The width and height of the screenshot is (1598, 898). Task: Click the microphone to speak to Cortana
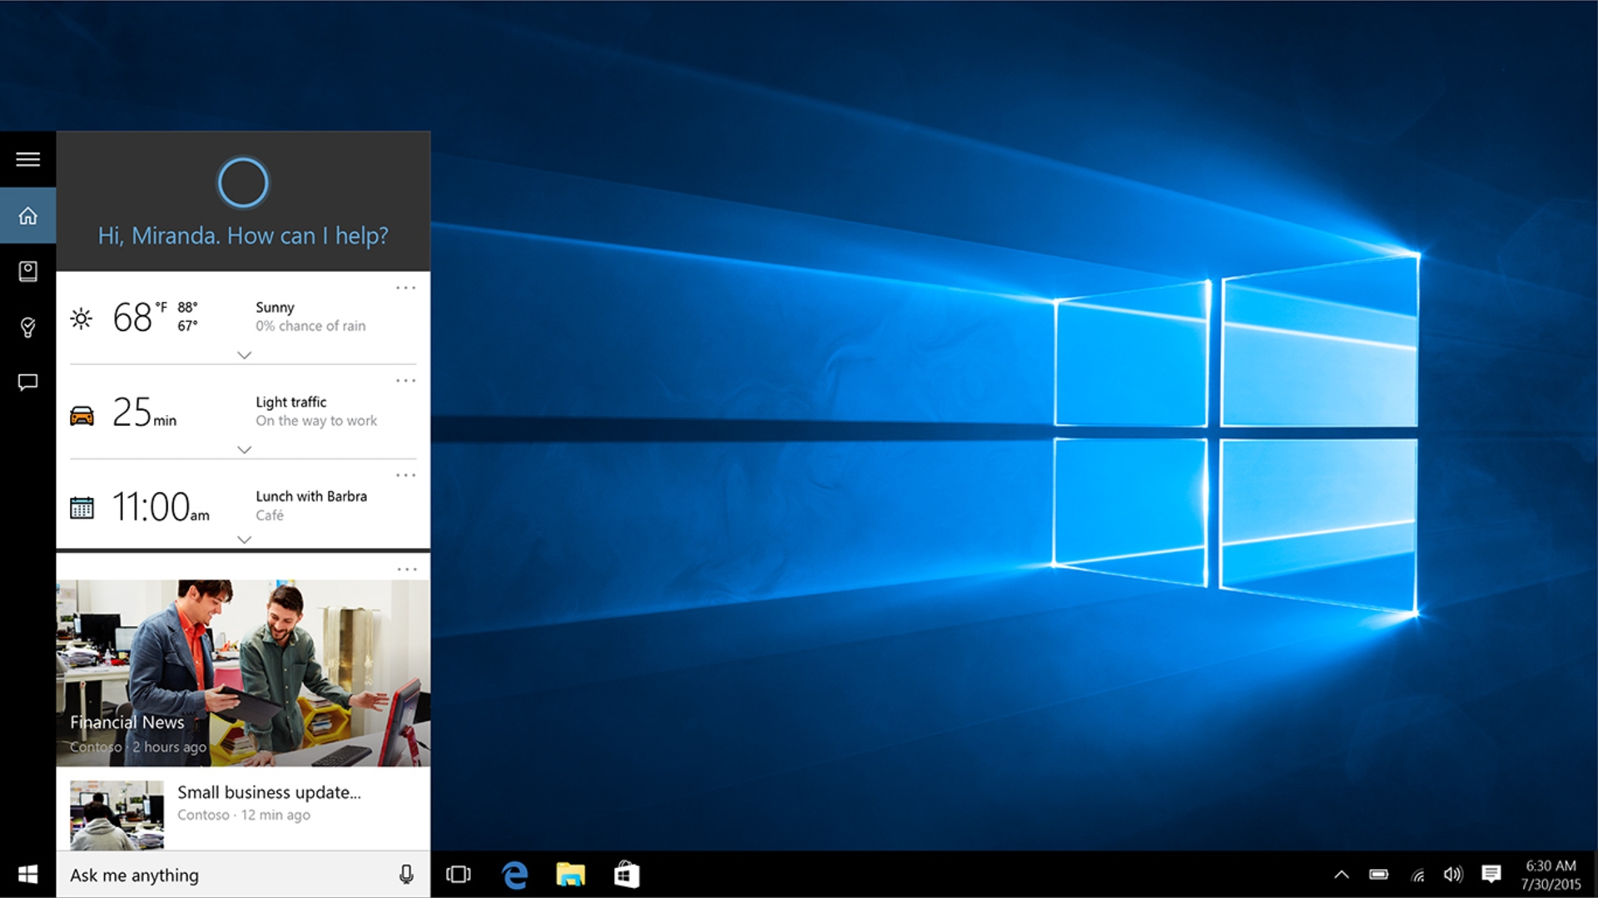pos(406,874)
